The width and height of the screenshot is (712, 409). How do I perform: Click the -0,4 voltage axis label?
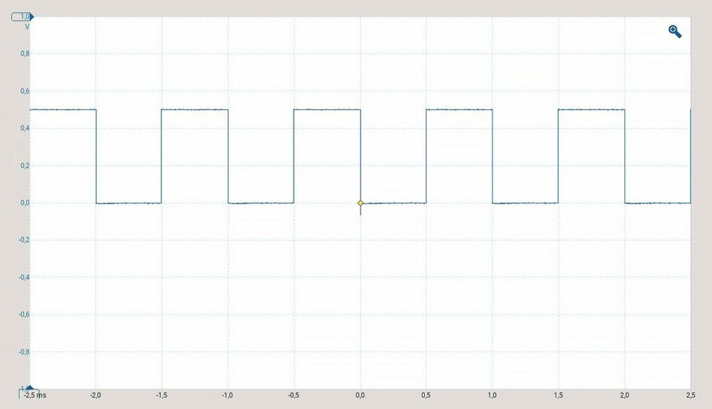23,277
